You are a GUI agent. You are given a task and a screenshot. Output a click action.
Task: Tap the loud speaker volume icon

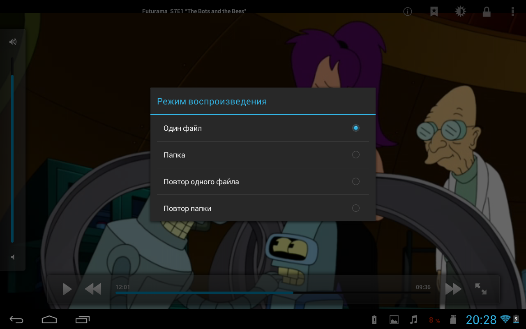pyautogui.click(x=13, y=42)
